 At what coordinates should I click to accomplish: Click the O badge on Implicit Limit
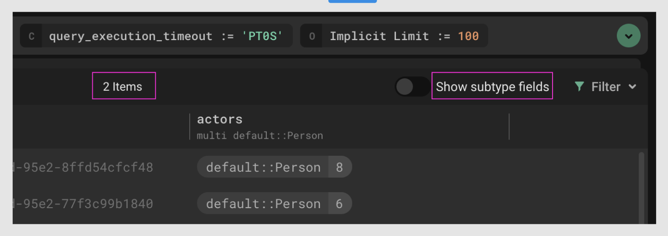coord(312,36)
